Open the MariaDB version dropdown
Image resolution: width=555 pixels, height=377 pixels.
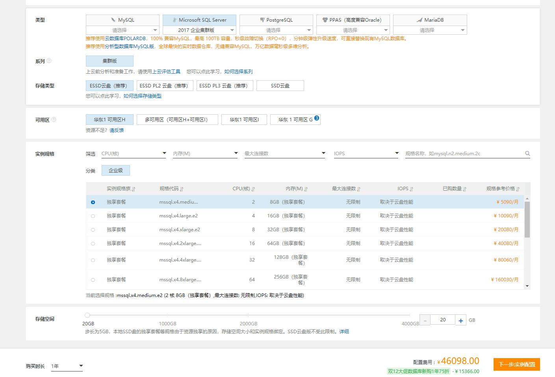point(430,30)
